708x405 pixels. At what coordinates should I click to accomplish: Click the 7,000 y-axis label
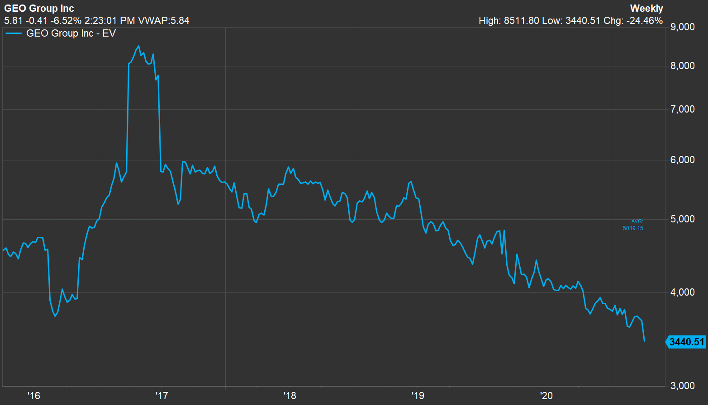point(682,109)
